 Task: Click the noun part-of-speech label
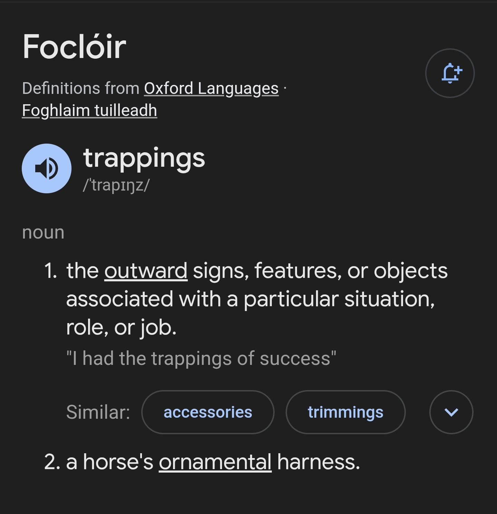(x=43, y=232)
